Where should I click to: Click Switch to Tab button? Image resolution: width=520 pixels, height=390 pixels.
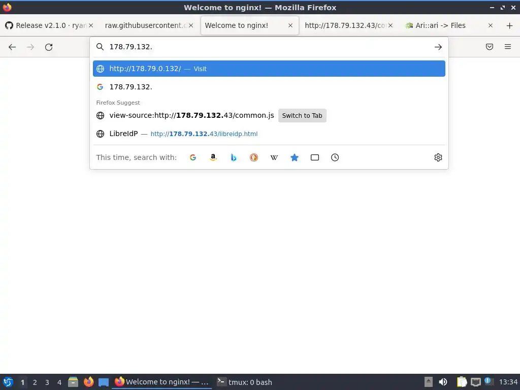(302, 116)
